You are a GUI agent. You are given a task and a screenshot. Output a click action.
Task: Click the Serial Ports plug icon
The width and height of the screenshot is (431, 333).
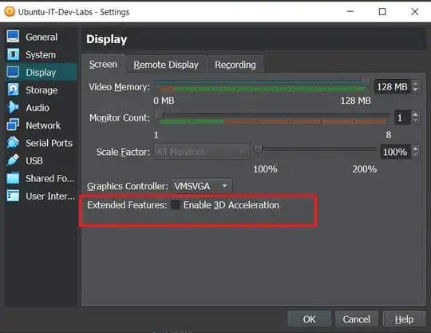pyautogui.click(x=13, y=142)
